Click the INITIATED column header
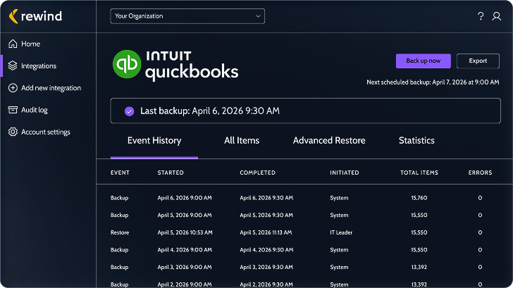 (x=344, y=173)
